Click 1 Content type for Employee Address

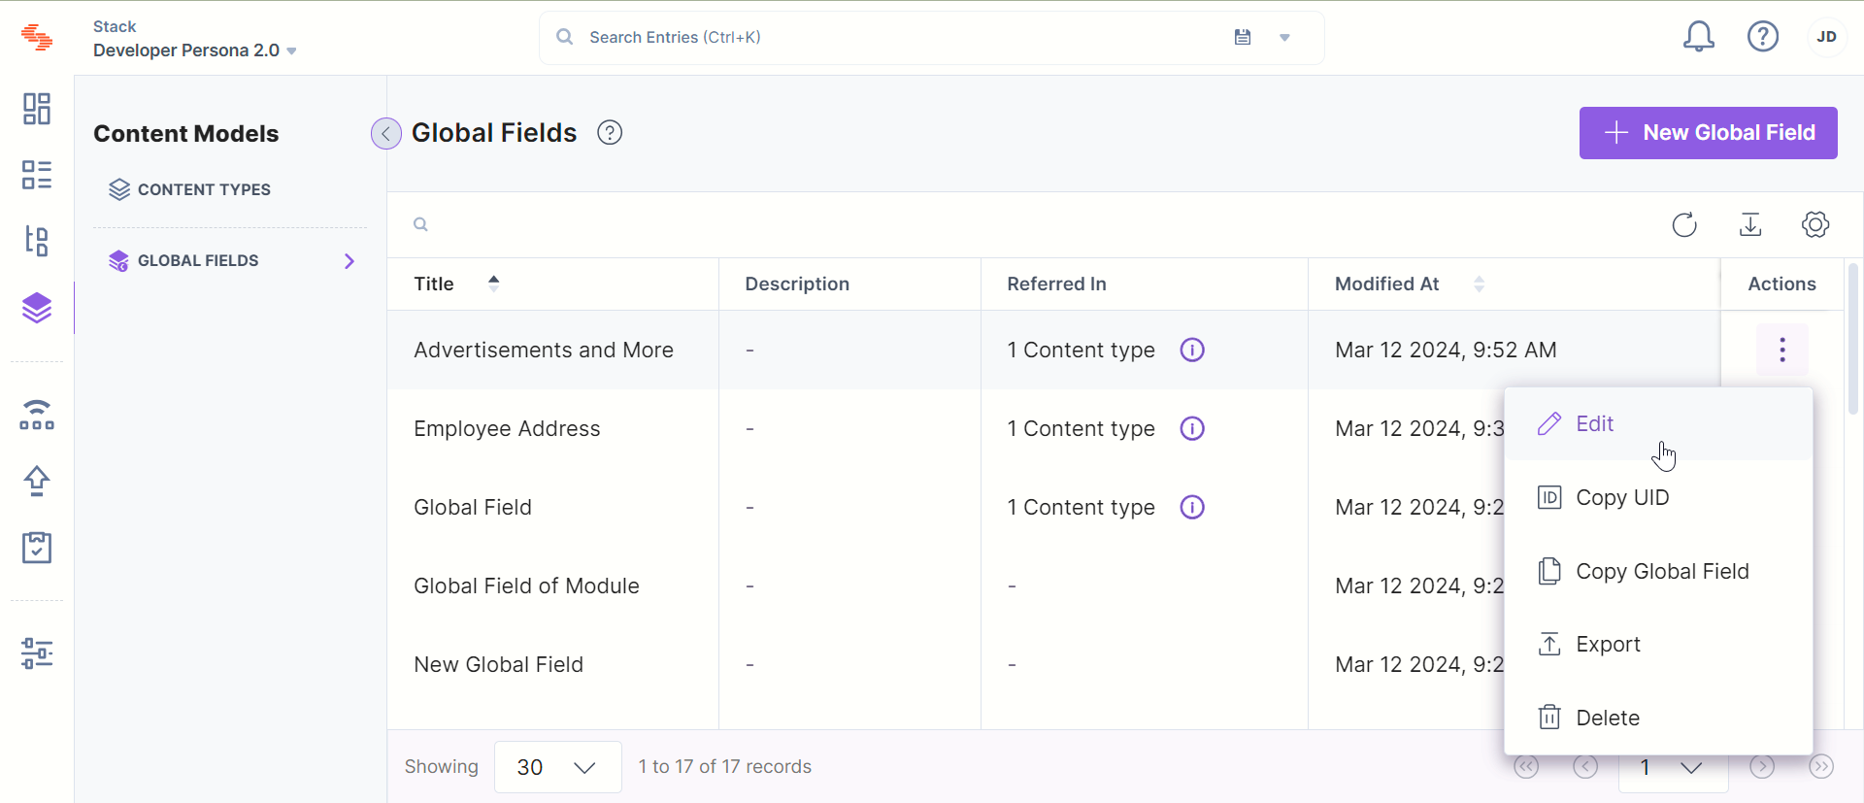click(x=1081, y=428)
